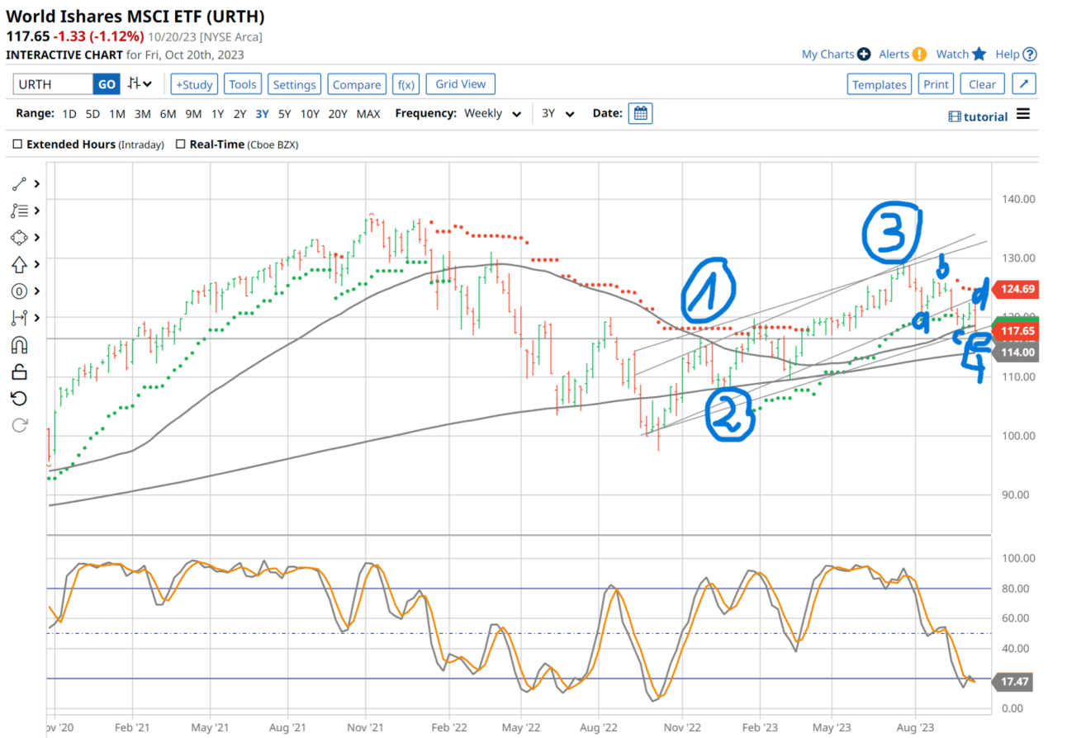This screenshot has width=1067, height=738.
Task: Click the expand chart arrow button
Action: 1024,84
